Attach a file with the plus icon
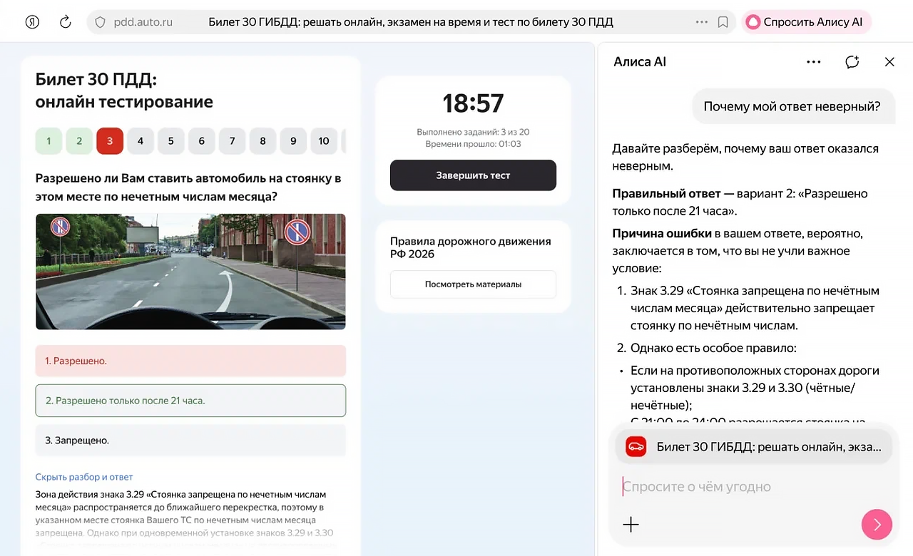This screenshot has width=913, height=556. coord(631,524)
